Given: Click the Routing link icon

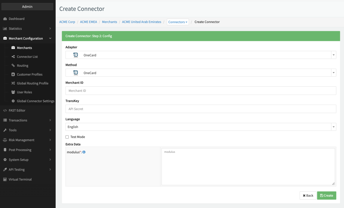Looking at the screenshot, I should (x=13, y=65).
